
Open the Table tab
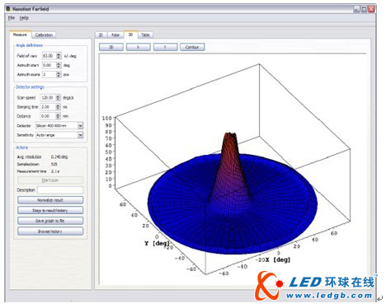[x=145, y=35]
